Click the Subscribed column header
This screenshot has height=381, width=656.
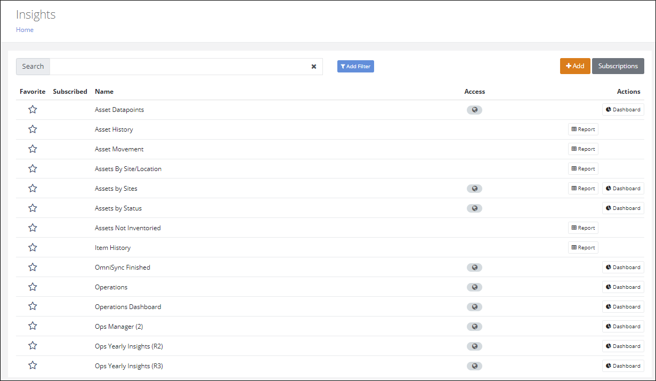point(70,92)
